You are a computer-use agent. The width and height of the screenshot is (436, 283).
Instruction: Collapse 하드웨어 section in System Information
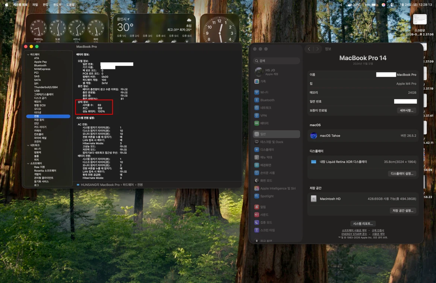coord(28,54)
